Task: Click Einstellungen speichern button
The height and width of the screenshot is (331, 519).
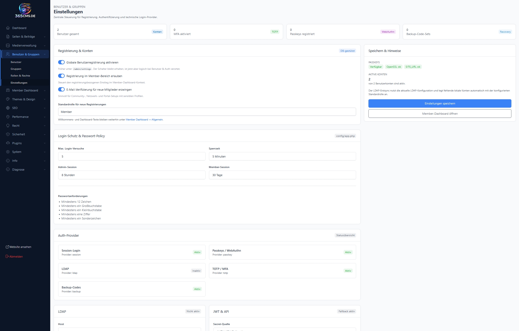Action: tap(440, 103)
